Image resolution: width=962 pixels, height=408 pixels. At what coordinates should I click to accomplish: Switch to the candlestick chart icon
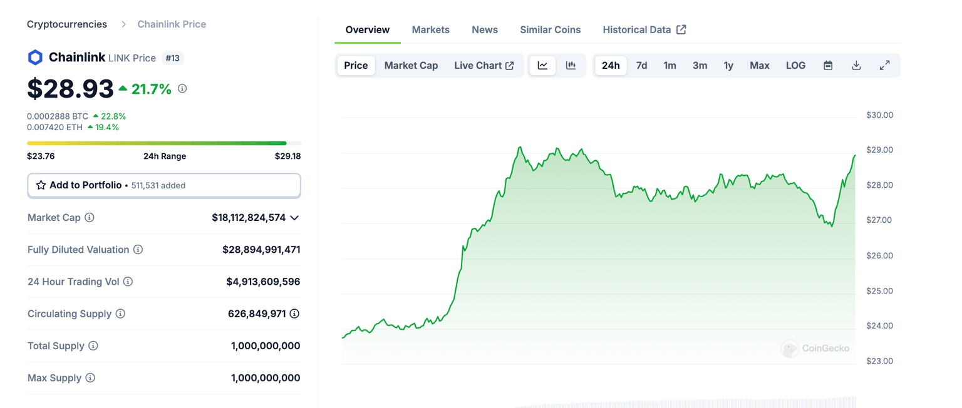(571, 66)
